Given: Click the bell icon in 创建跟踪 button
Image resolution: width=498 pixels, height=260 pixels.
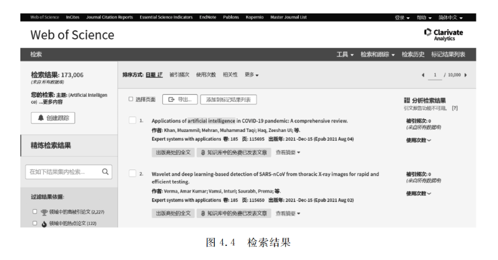Looking at the screenshot, I should tap(41, 118).
